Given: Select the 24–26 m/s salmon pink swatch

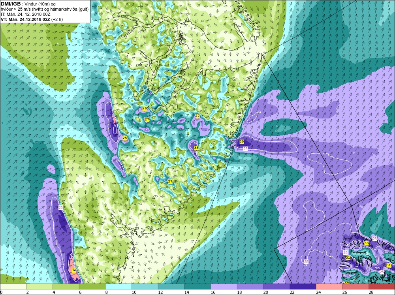Looking at the screenshot, I should click(x=329, y=287).
